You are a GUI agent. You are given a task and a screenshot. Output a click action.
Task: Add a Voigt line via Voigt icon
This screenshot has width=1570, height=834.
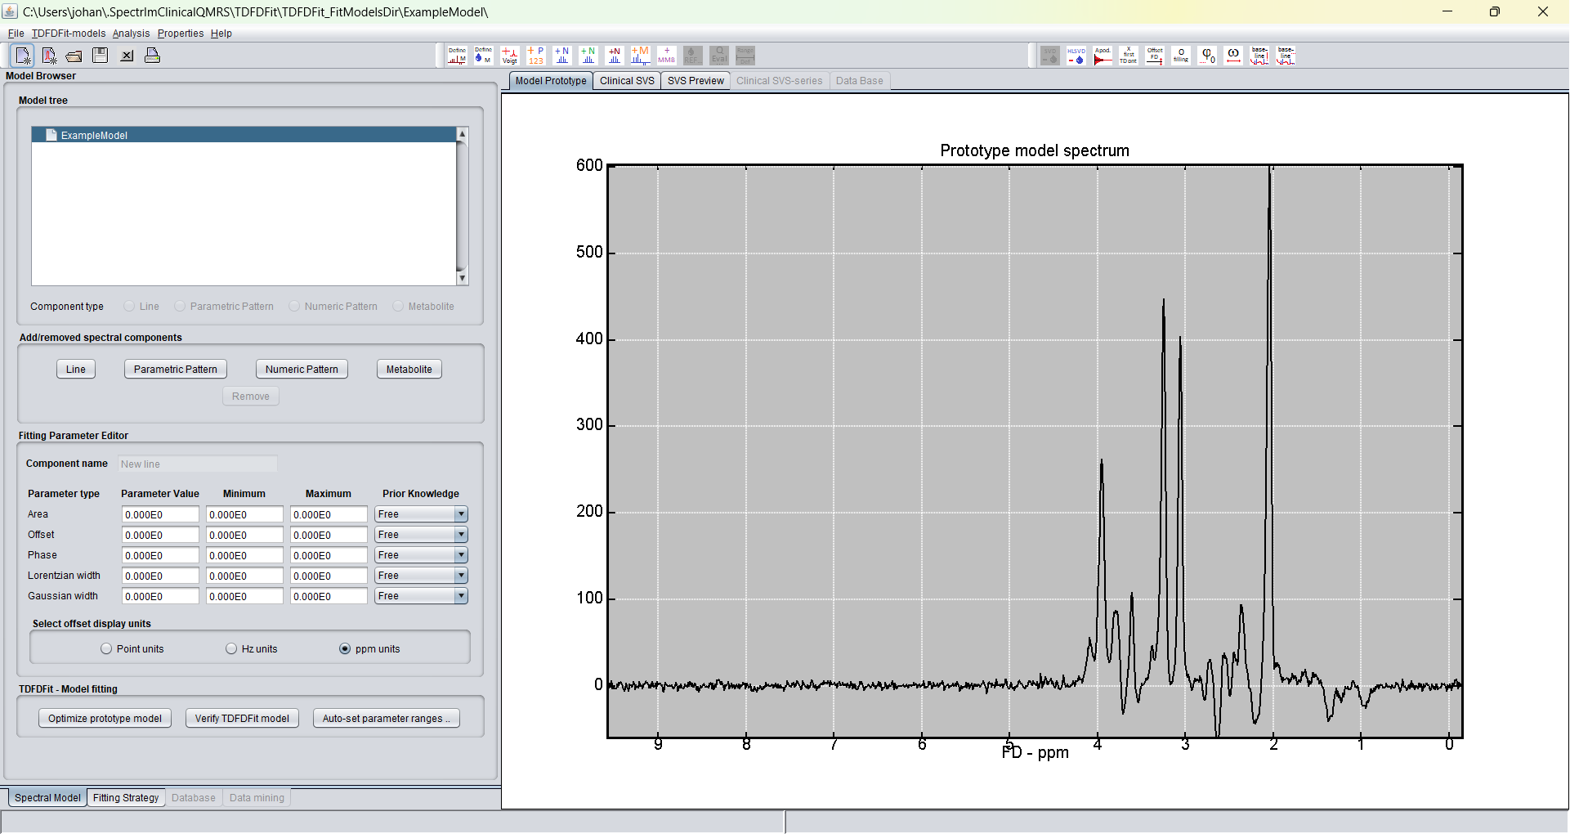tap(509, 56)
